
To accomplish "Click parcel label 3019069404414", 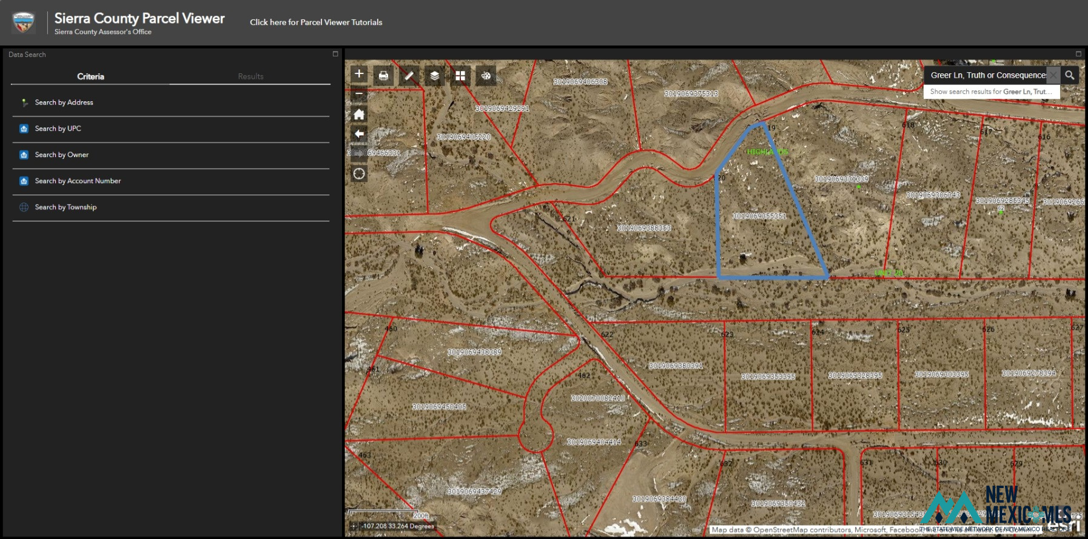I will [x=594, y=442].
